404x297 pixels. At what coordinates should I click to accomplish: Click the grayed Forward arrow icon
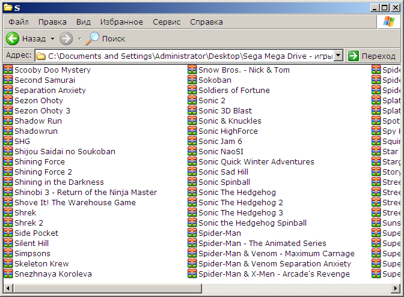(x=66, y=38)
